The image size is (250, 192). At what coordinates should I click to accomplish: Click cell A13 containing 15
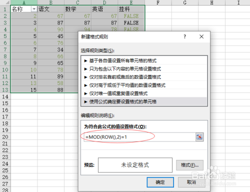(24, 90)
